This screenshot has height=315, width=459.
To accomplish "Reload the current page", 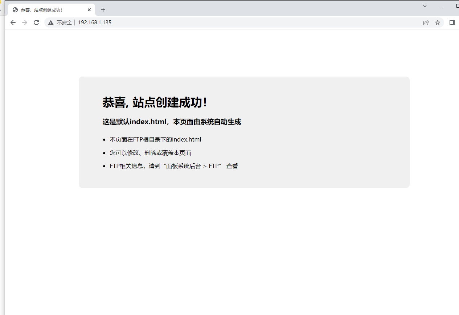I will pyautogui.click(x=36, y=22).
